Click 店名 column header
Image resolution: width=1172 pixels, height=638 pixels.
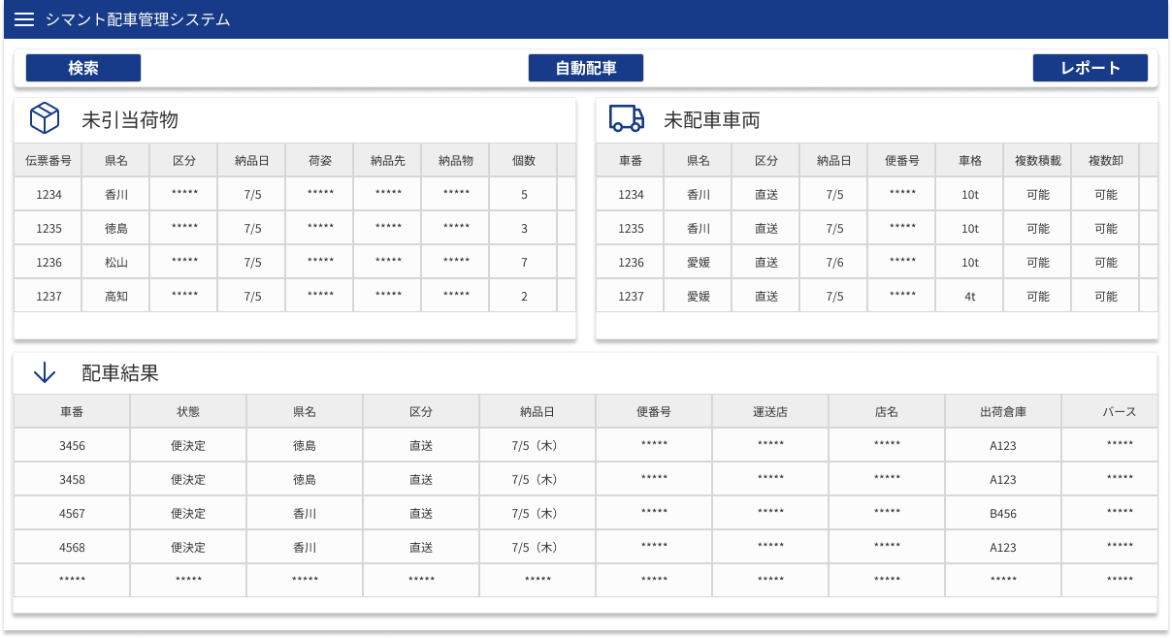[x=887, y=411]
